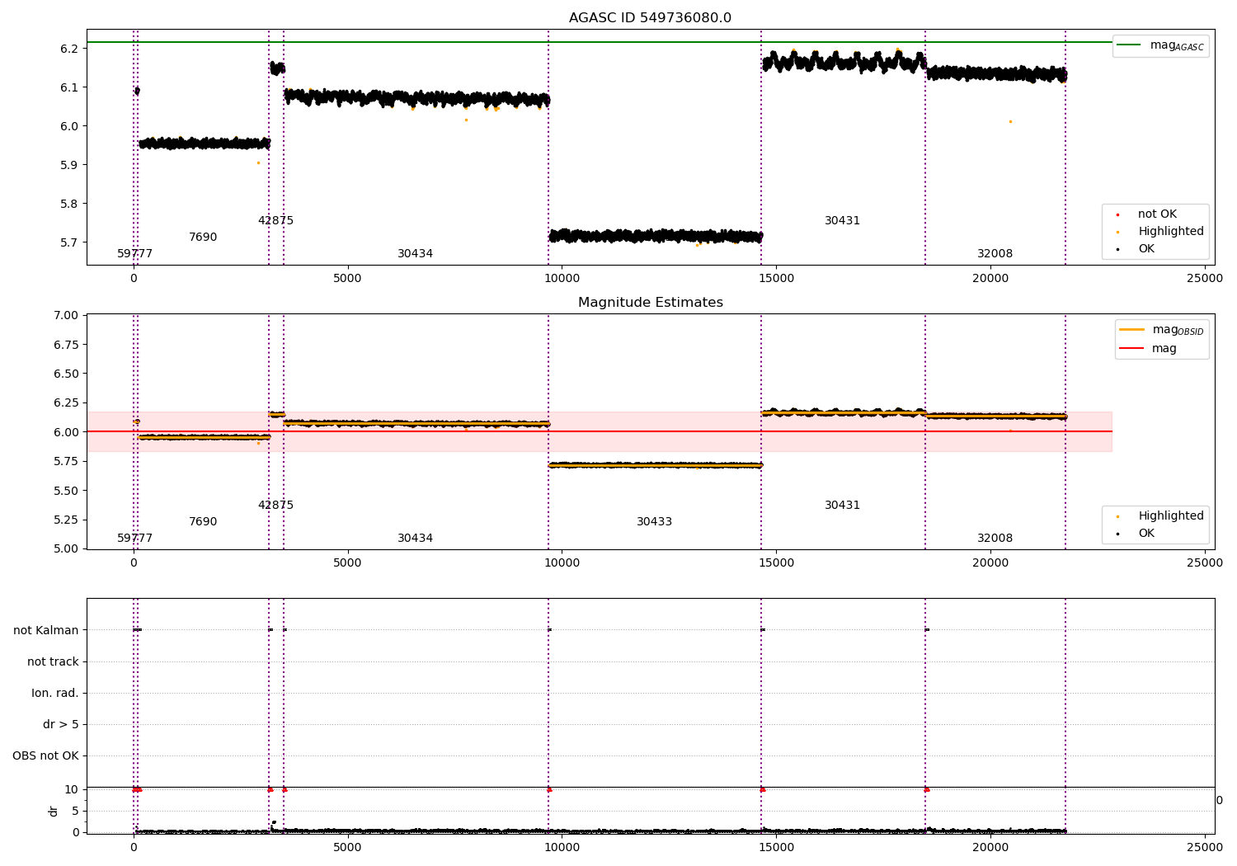Click obsid label 30431 in the AGASC ID plot
This screenshot has width=1237, height=866.
pyautogui.click(x=842, y=221)
